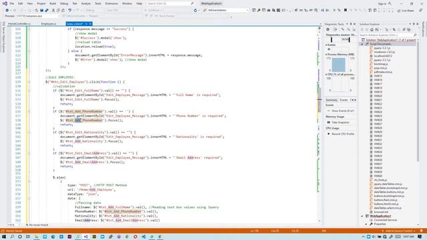Open the File menu
427x240 pixels.
click(x=12, y=3)
